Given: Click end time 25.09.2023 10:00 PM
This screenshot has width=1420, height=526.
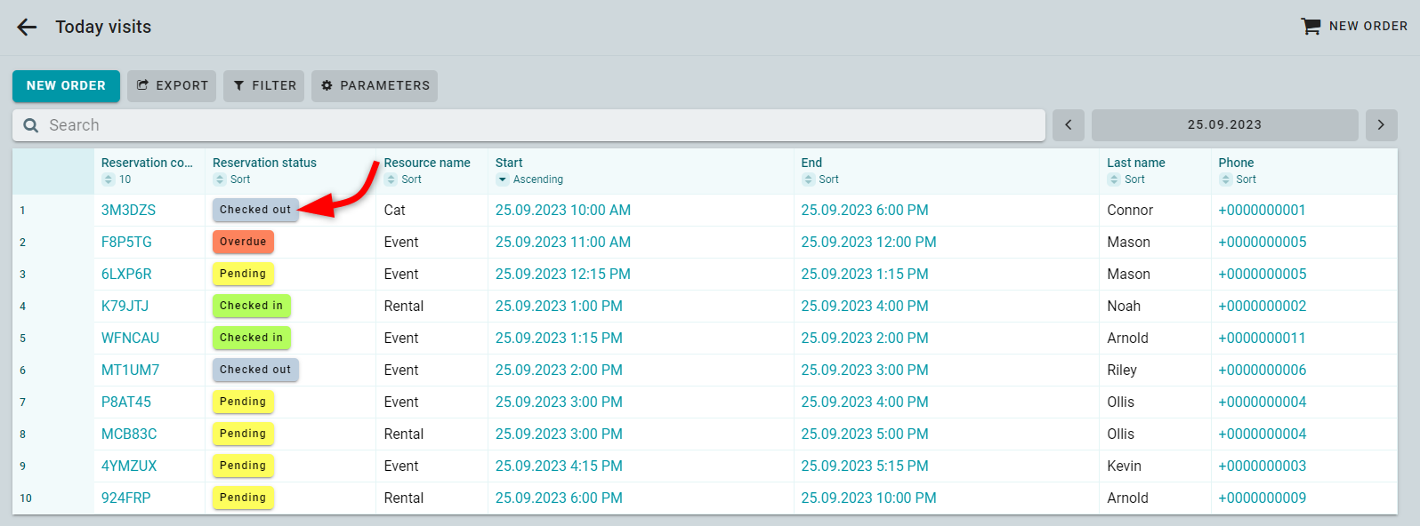Looking at the screenshot, I should [868, 498].
